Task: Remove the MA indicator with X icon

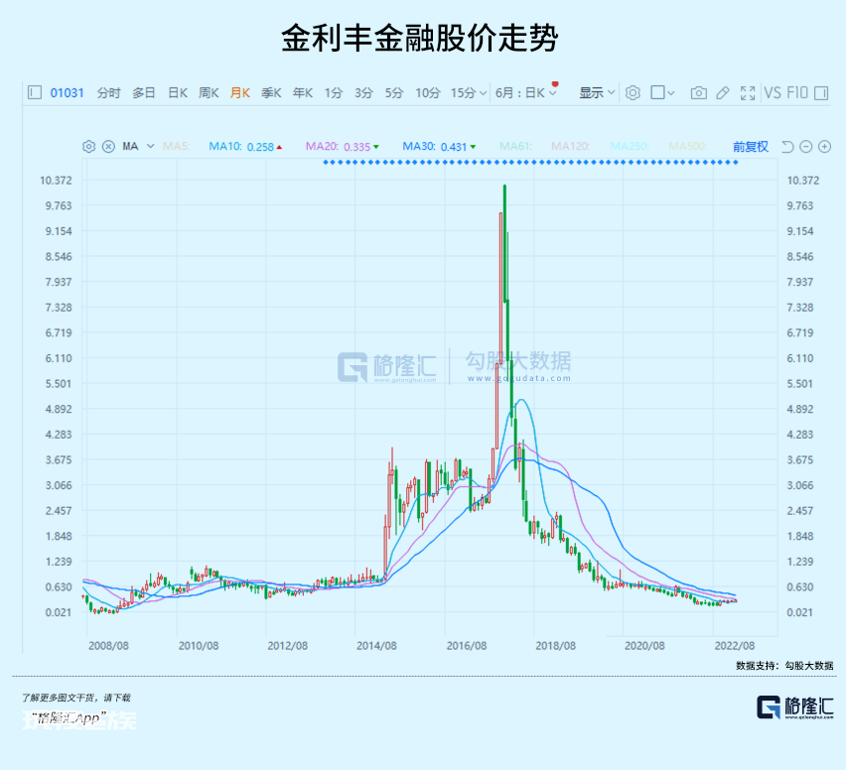Action: [x=108, y=146]
